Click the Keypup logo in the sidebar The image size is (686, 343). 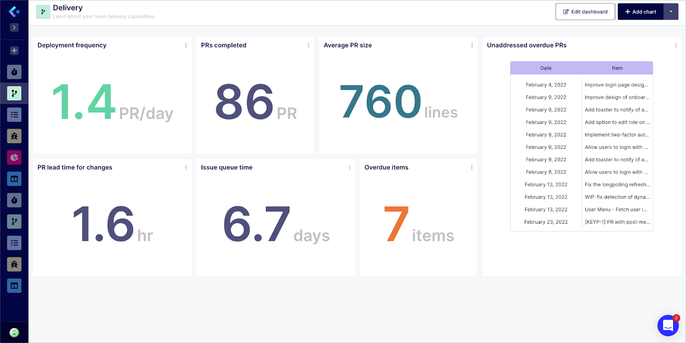pyautogui.click(x=14, y=12)
